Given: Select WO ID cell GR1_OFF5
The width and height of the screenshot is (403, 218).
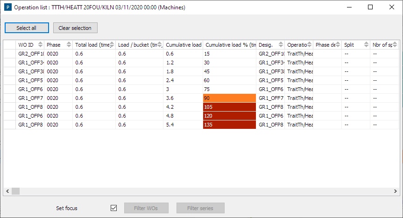Looking at the screenshot, I should coord(30,80).
